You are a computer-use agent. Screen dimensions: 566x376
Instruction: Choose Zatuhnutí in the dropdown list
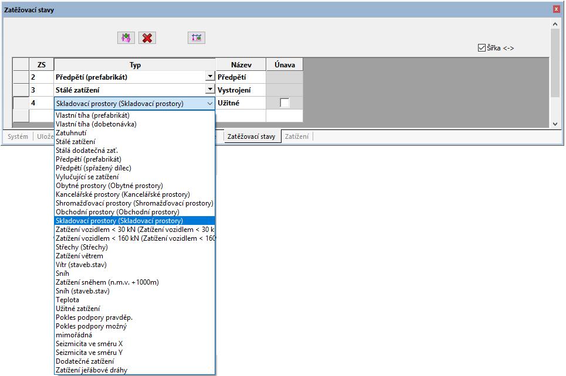tap(135, 133)
